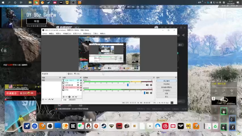Image resolution: width=242 pixels, height=136 pixels.
Task: Toggle lock on the display capture source
Action: tap(81, 85)
